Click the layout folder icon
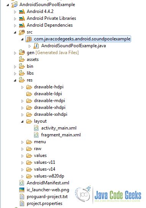The width and height of the screenshot is (146, 208). click(x=29, y=122)
